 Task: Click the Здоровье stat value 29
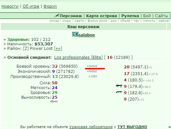click(x=55, y=93)
